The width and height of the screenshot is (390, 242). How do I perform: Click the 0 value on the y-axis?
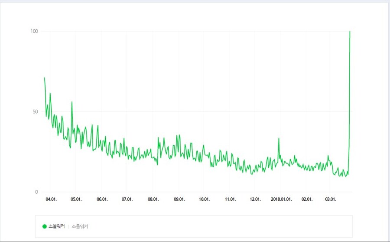click(37, 192)
